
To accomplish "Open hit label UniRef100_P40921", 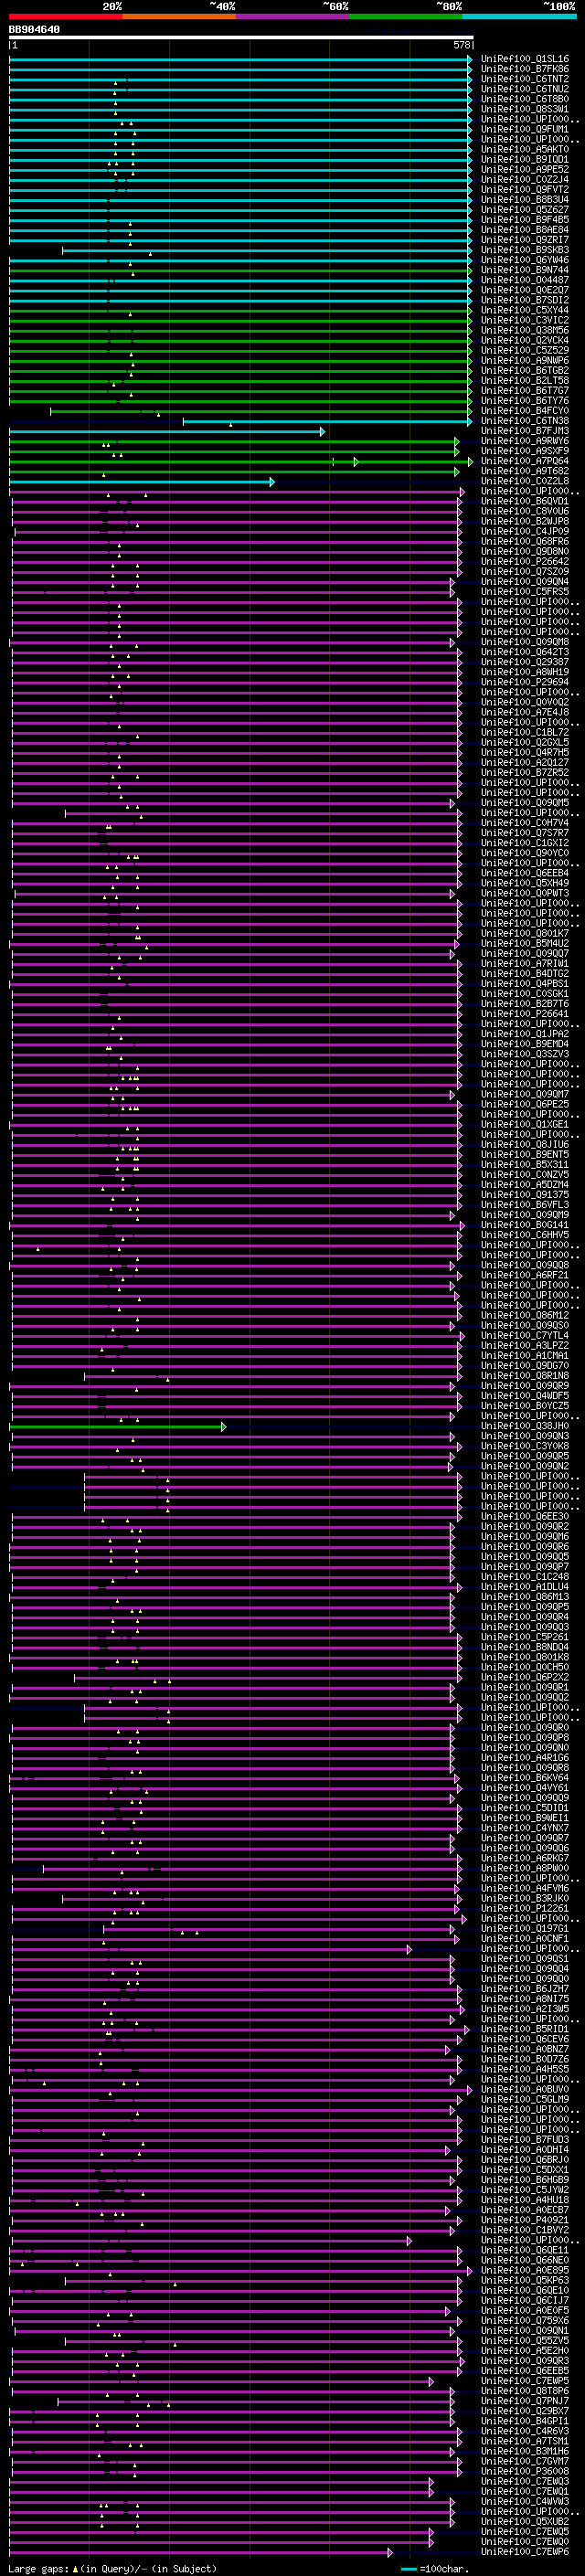I will coord(525,2221).
